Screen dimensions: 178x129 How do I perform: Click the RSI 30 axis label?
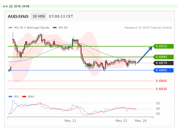tap(158, 114)
